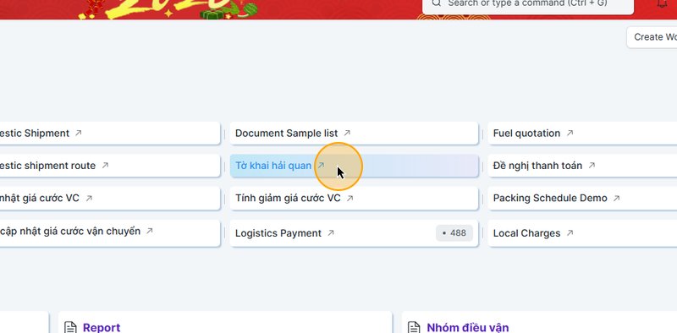Screen dimensions: 677x333
Task: Open the Nhóm điều vận card heading
Action: (468, 328)
